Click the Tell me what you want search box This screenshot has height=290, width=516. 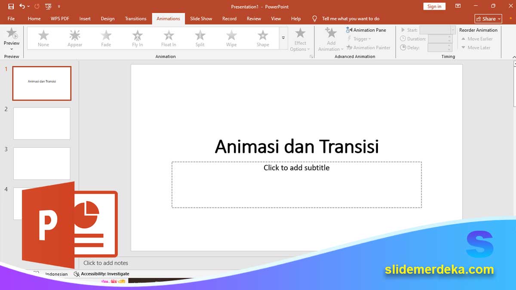tap(350, 18)
